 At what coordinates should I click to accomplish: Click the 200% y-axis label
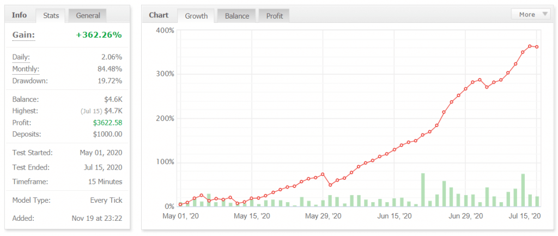tap(165, 118)
